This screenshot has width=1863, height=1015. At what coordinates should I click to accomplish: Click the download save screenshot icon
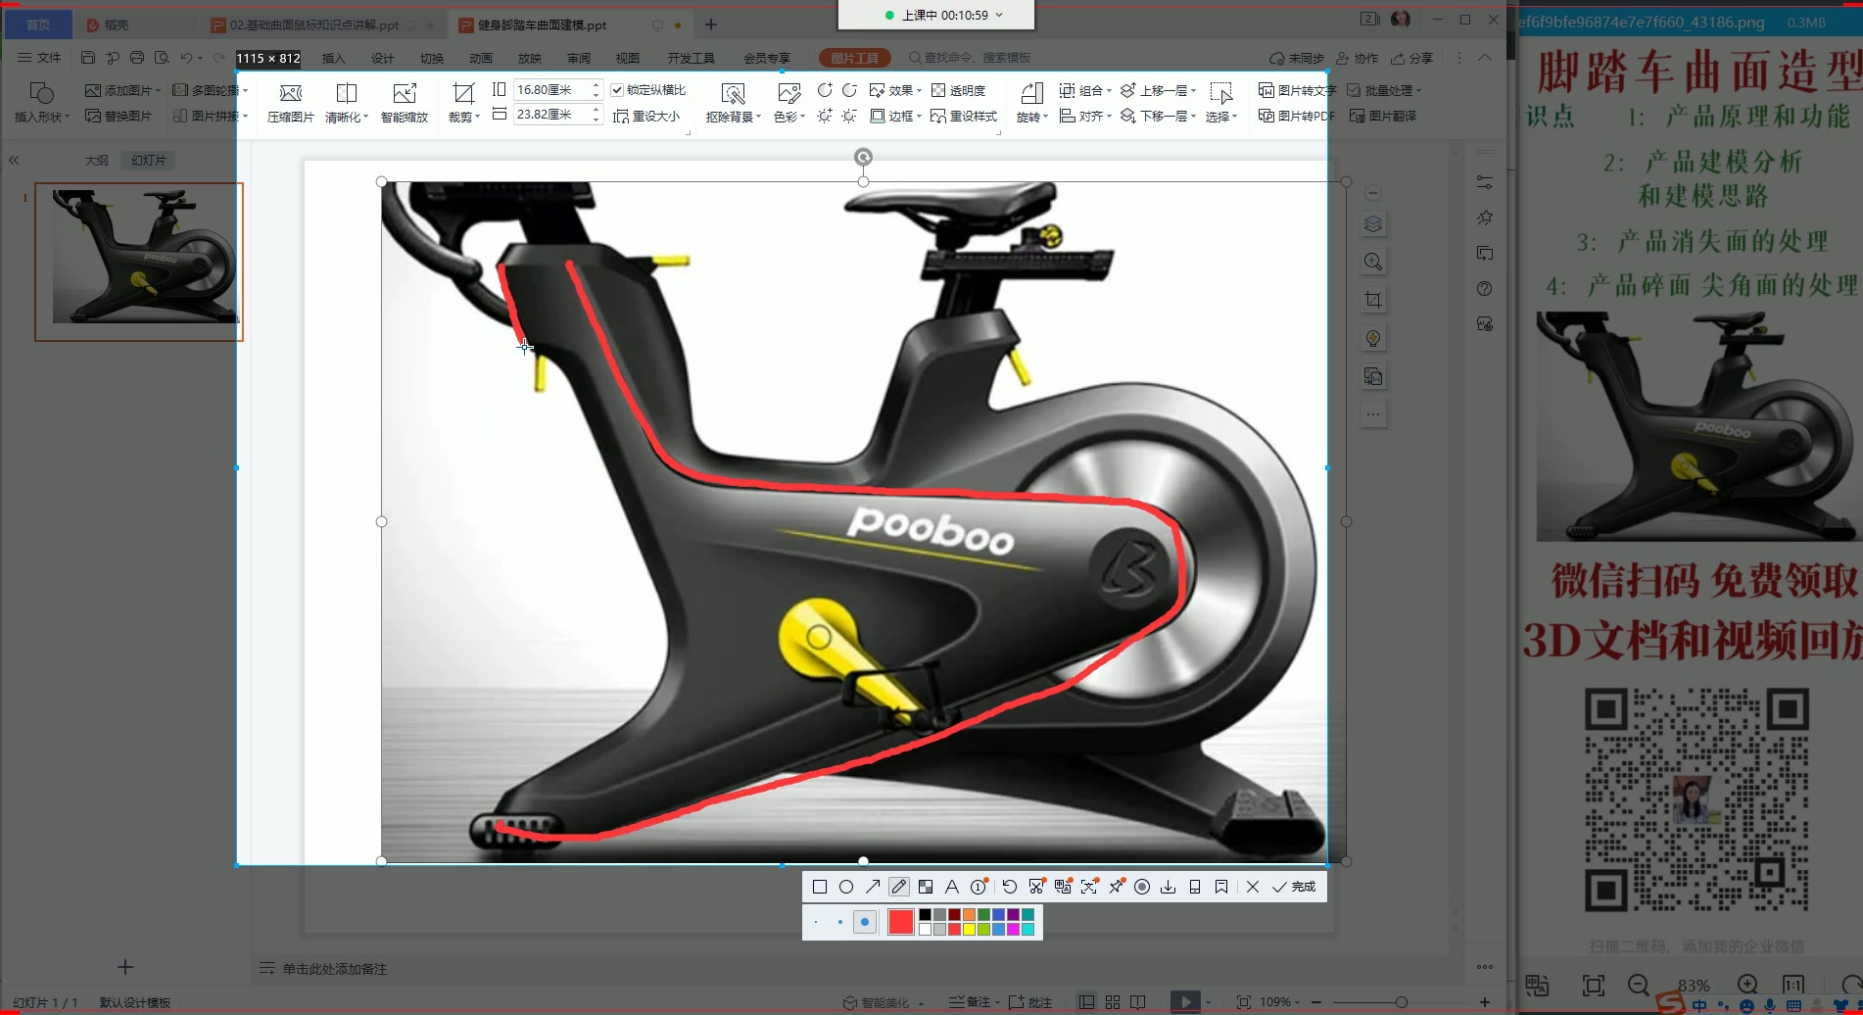1169,887
